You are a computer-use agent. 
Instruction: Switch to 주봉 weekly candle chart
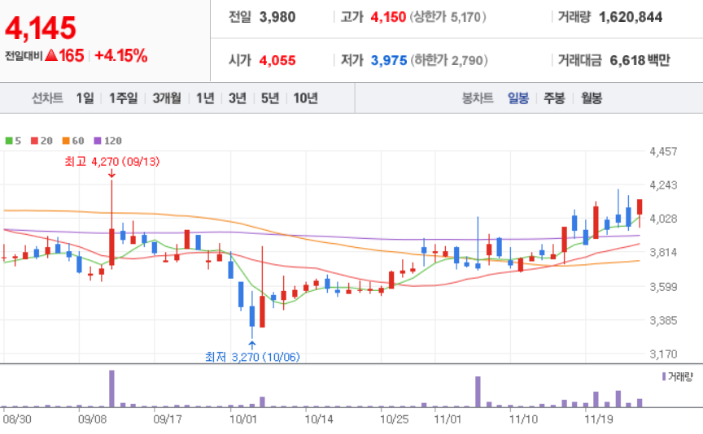pyautogui.click(x=555, y=98)
